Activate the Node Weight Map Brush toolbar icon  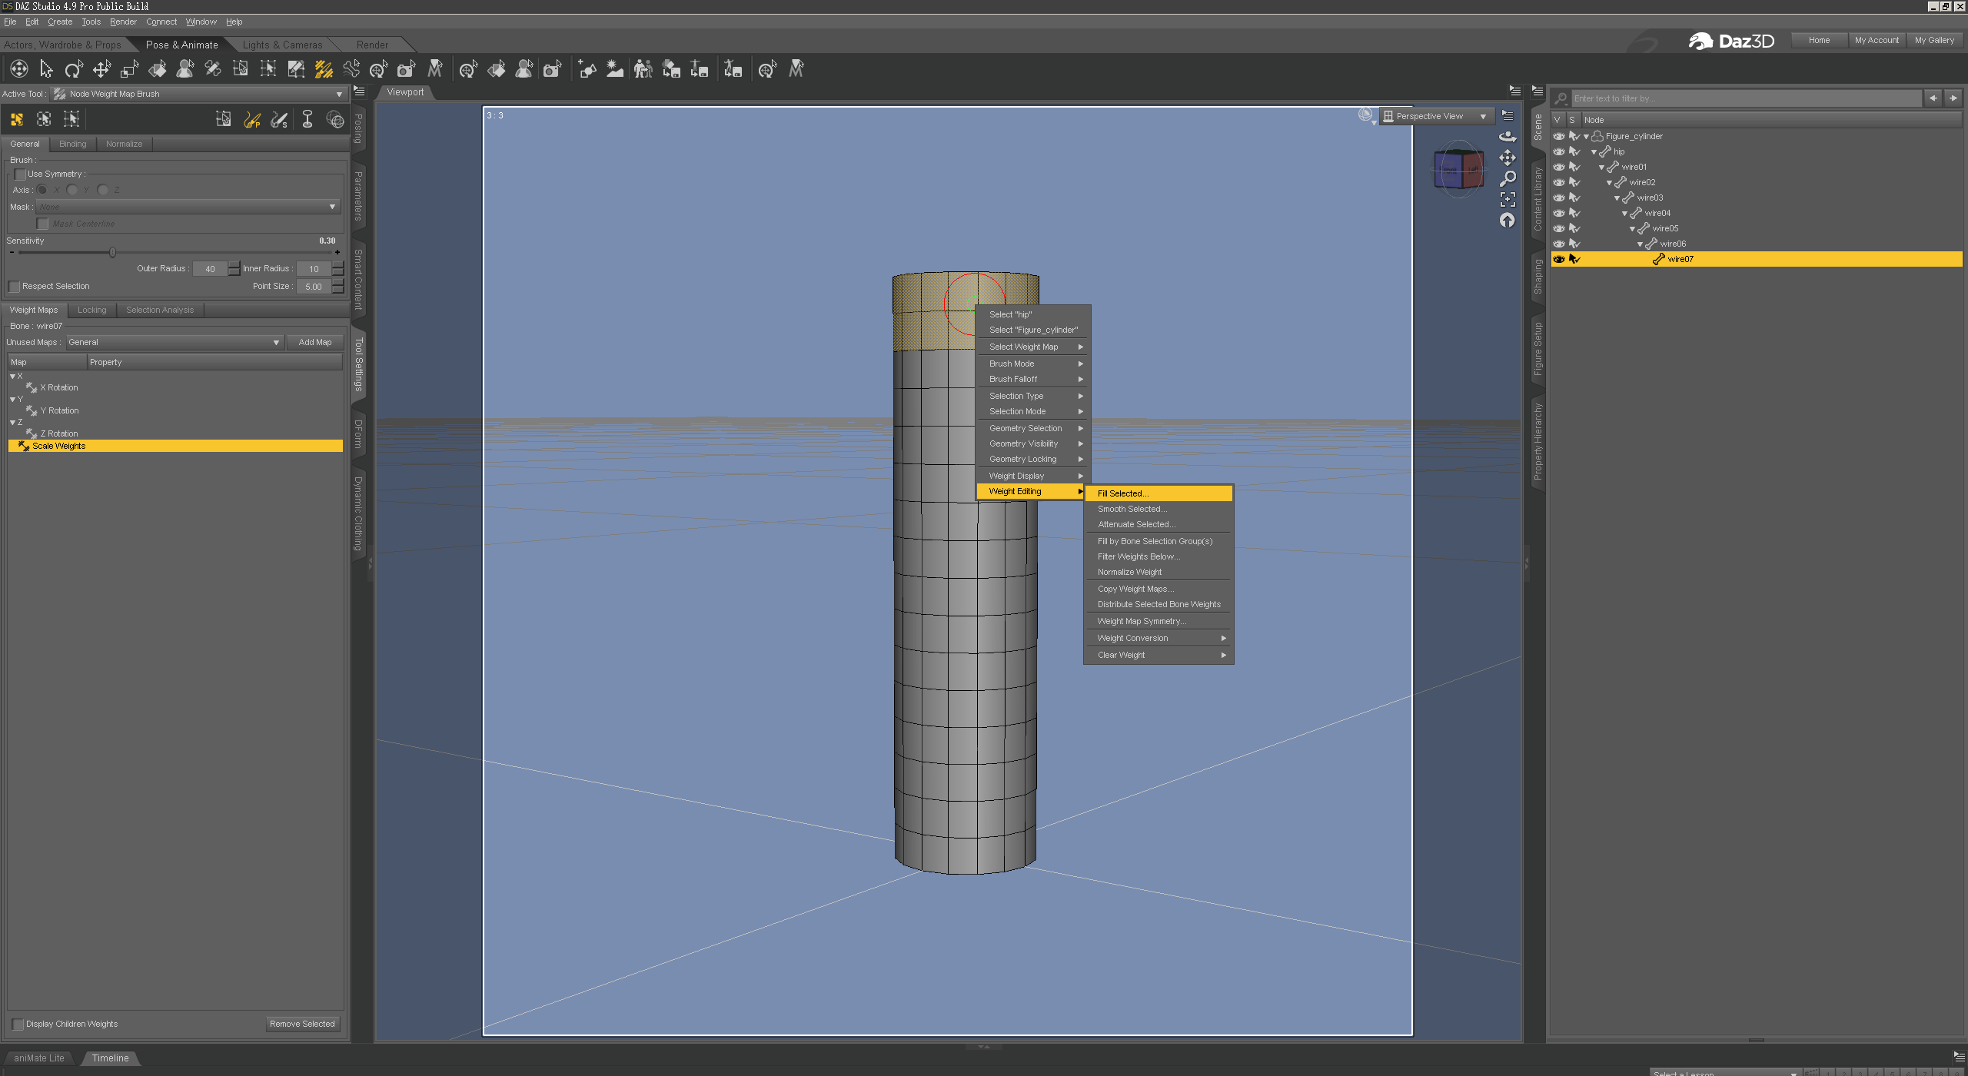[324, 70]
